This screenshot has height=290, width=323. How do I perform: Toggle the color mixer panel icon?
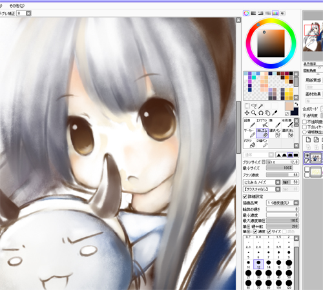click(x=268, y=14)
